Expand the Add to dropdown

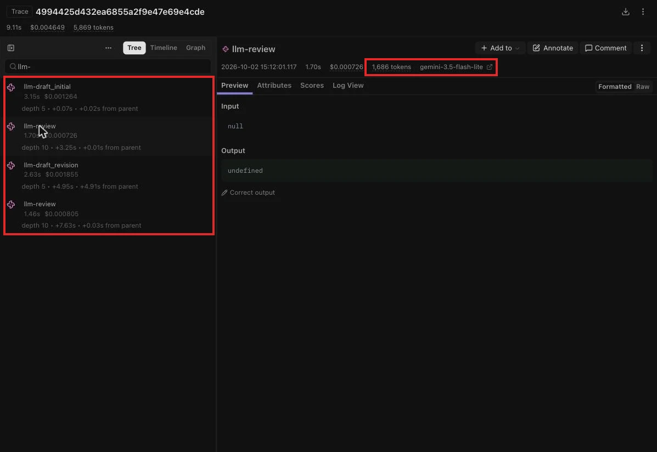click(x=500, y=48)
